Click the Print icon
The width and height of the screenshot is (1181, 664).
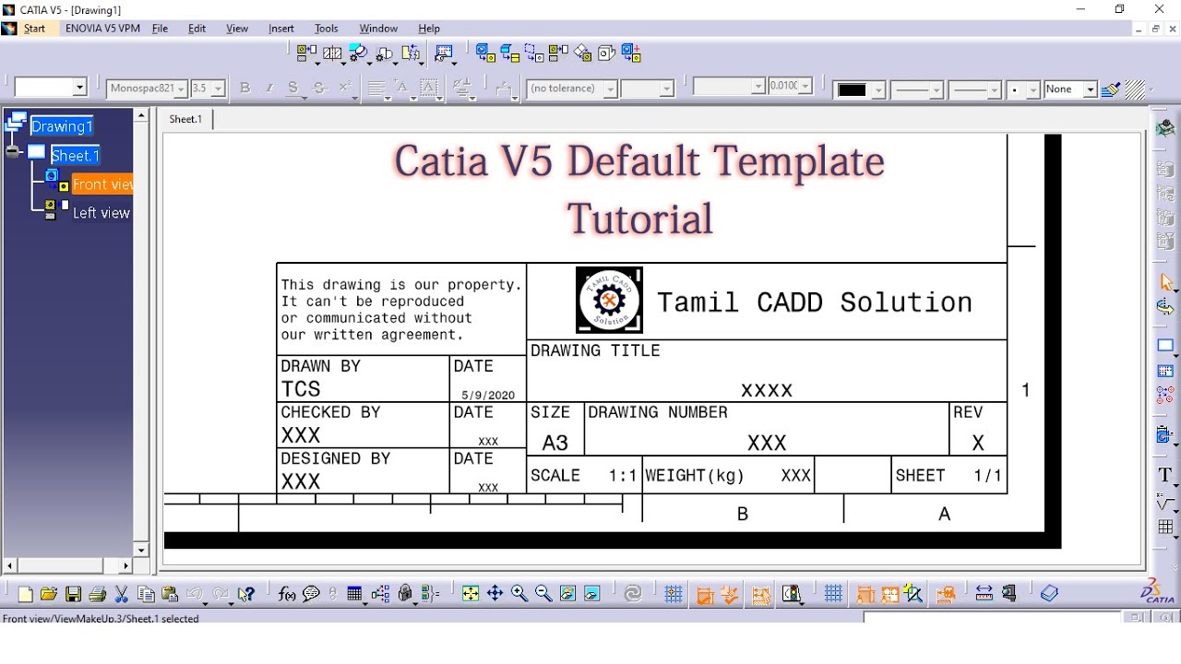[97, 594]
